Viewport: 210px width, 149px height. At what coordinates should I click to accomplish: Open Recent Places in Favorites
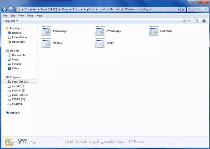point(18,37)
